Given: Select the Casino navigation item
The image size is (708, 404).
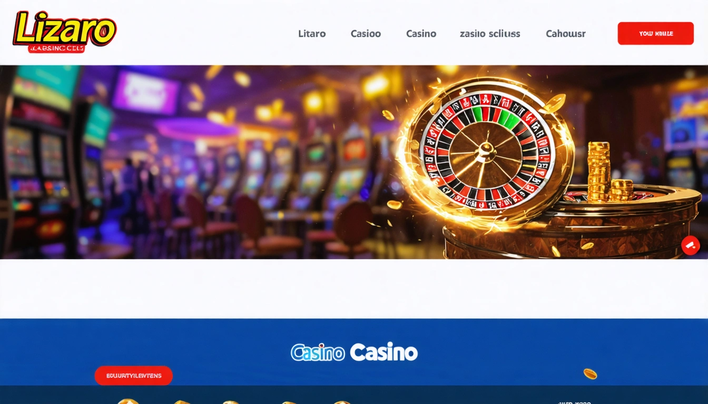Looking at the screenshot, I should pos(421,34).
